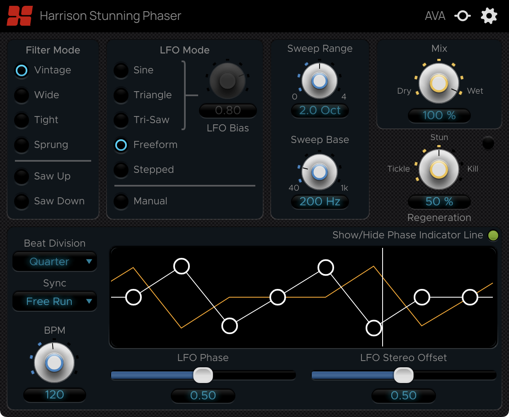
Task: Click the Mix 100 % value field
Action: [x=439, y=116]
